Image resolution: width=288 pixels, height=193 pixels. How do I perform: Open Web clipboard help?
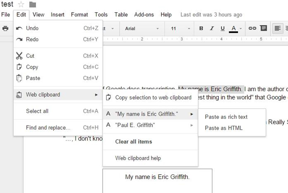coord(138,158)
